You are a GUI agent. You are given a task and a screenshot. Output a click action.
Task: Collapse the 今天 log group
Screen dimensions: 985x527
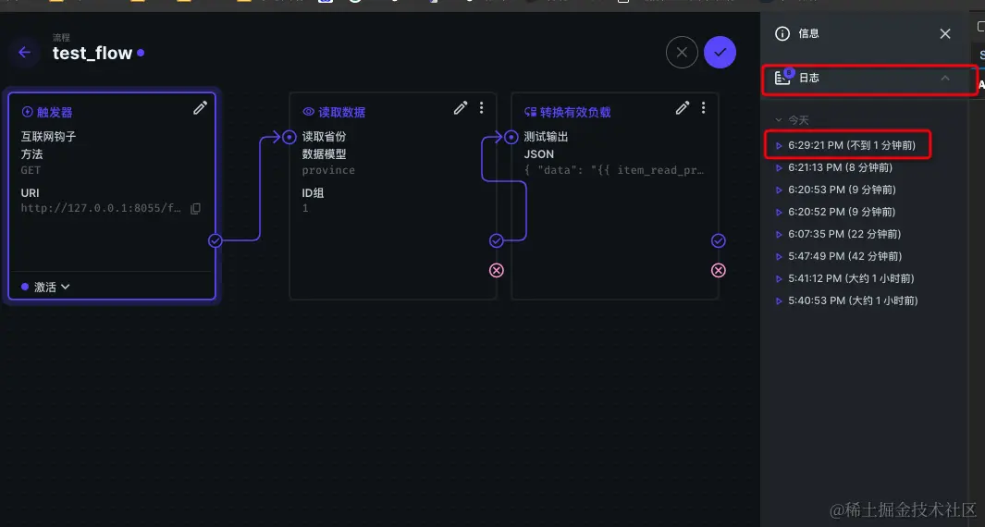(792, 120)
